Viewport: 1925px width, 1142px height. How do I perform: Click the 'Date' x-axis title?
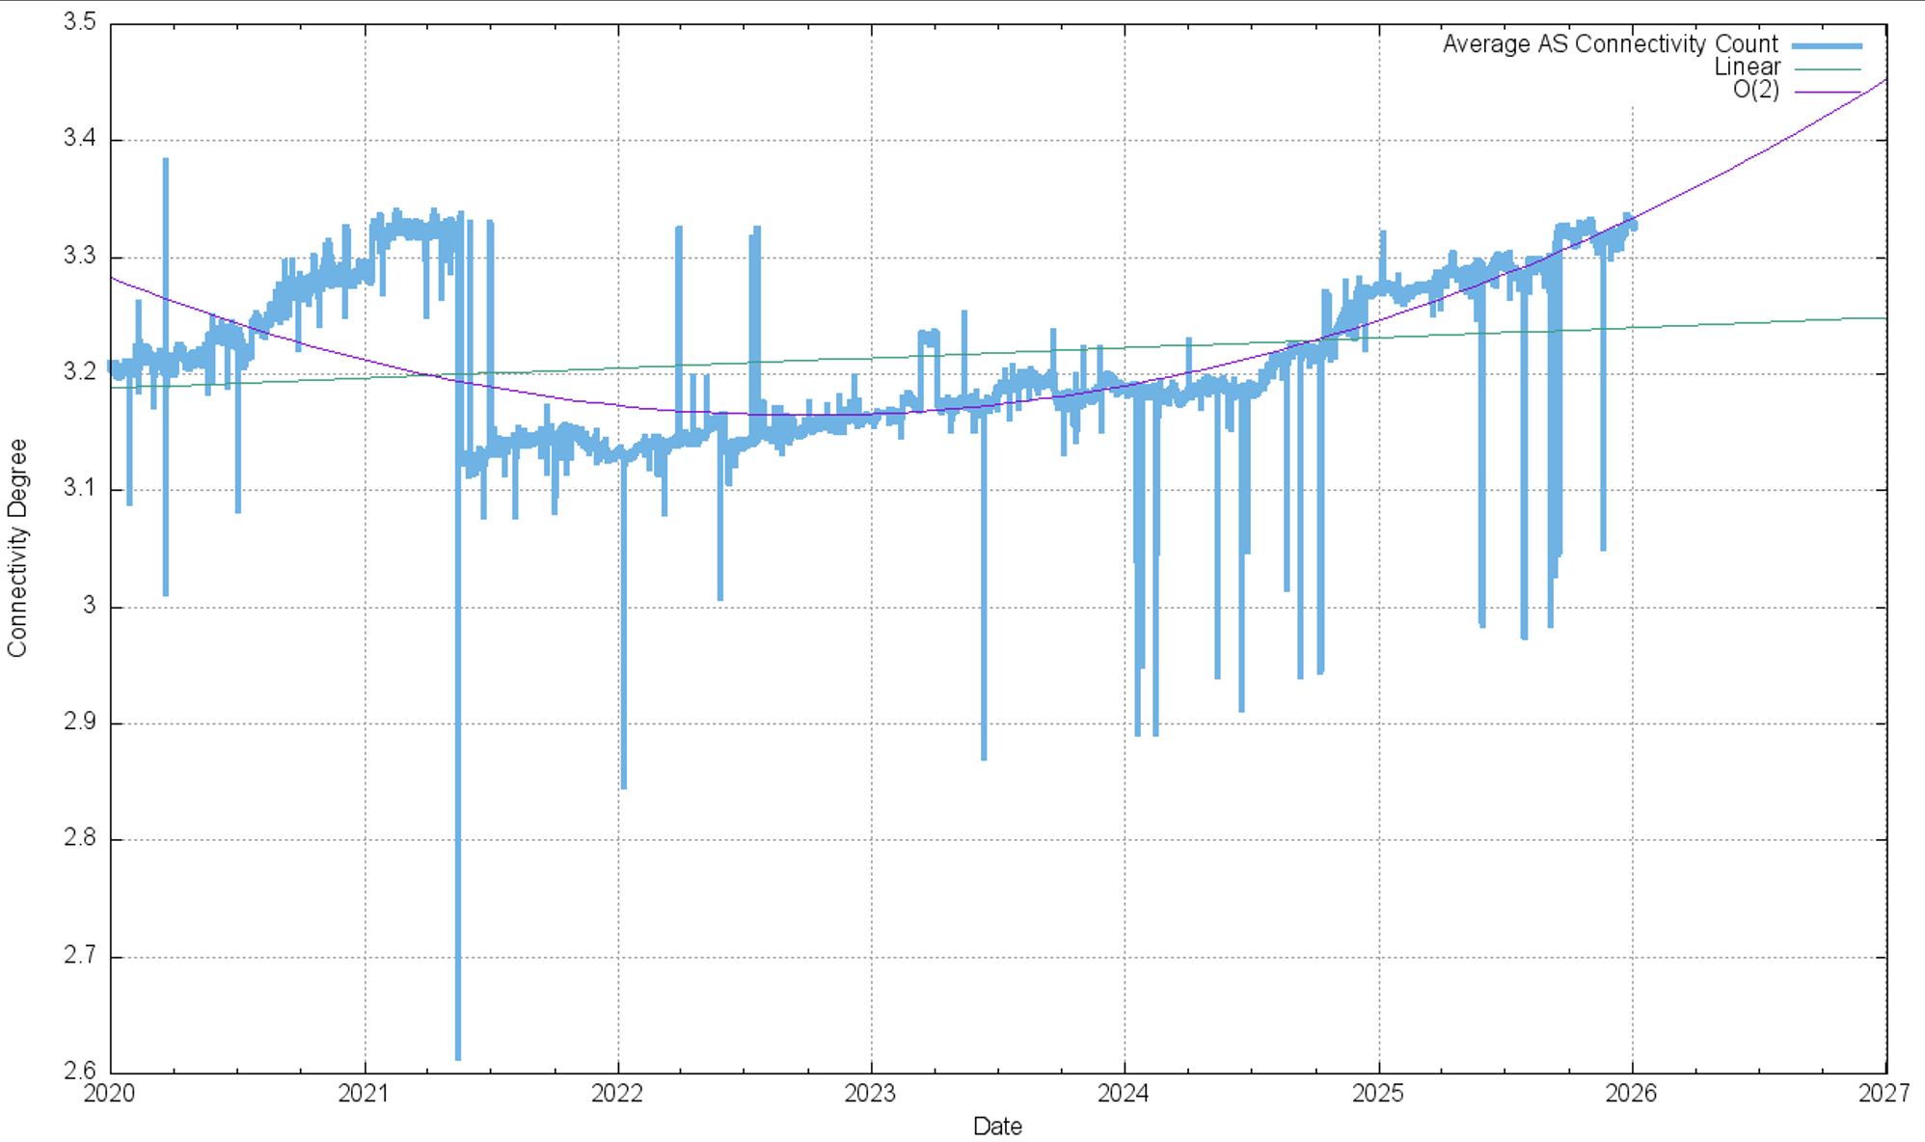tap(996, 1126)
